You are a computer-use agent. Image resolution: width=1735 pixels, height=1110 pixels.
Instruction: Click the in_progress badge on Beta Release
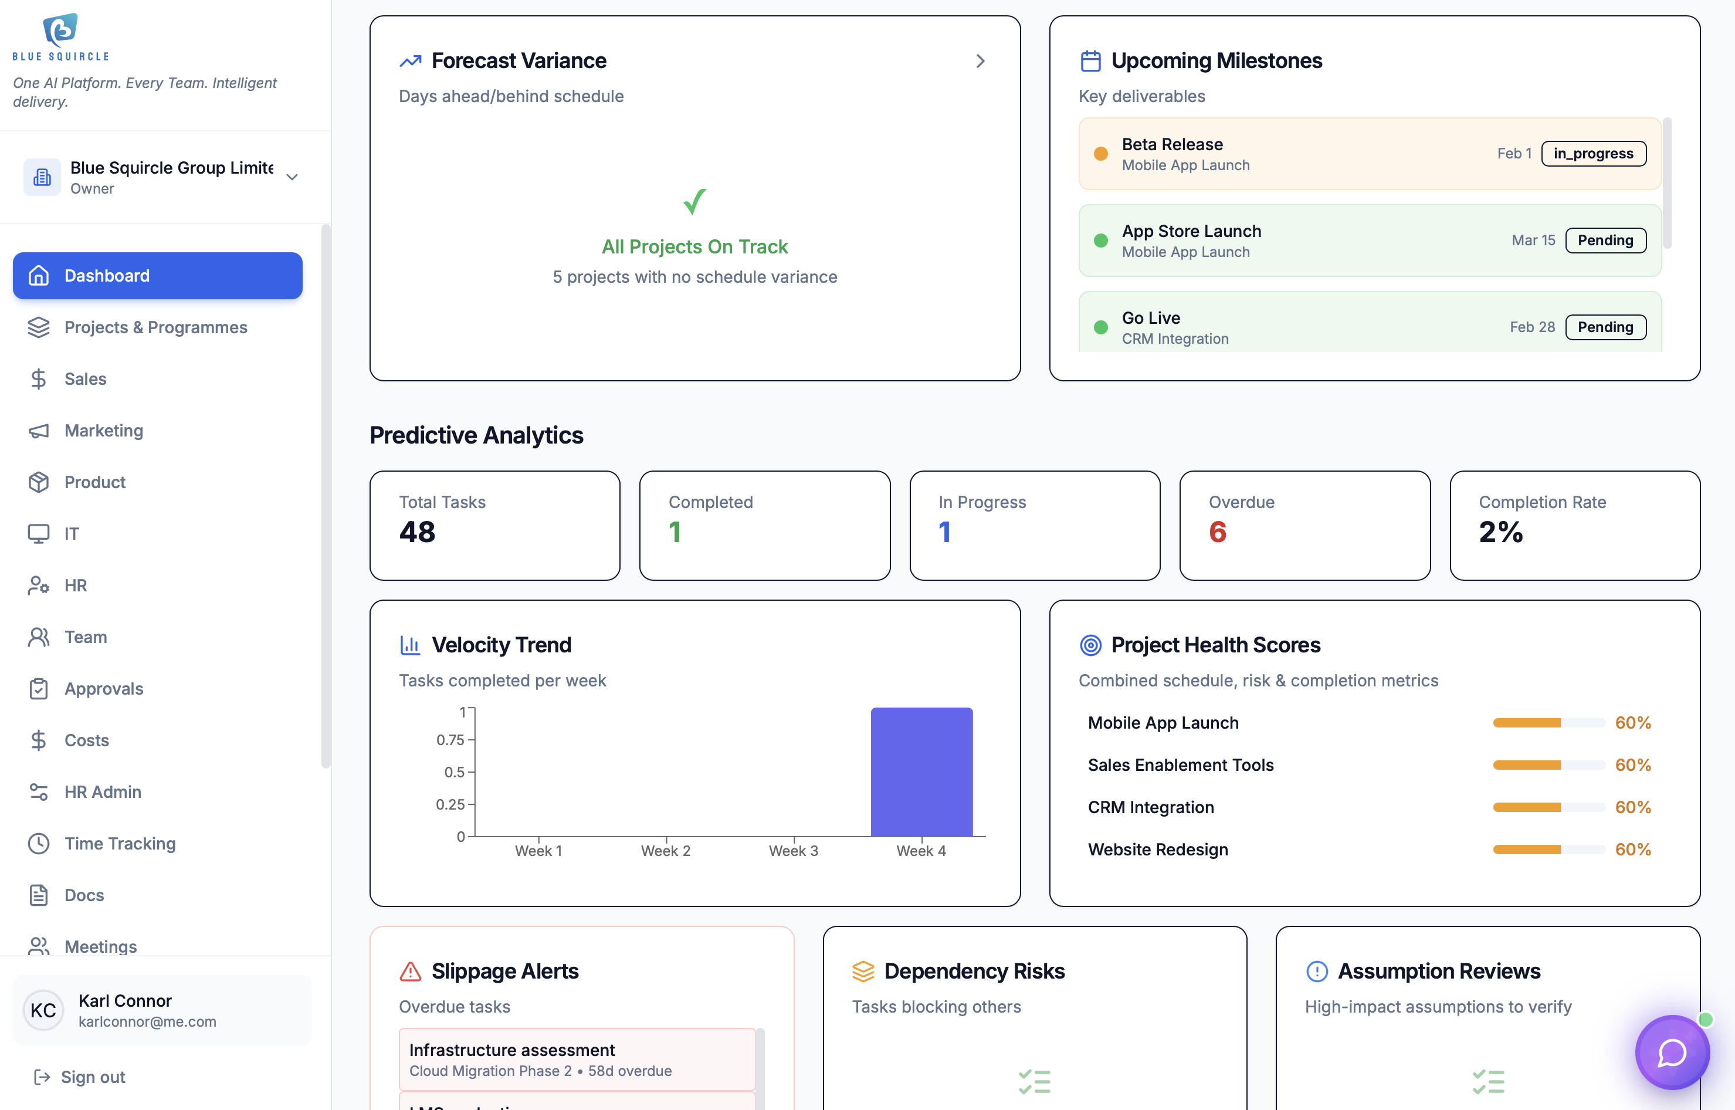(1593, 154)
